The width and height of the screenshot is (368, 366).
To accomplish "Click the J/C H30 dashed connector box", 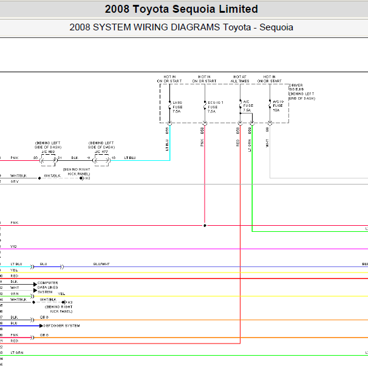I will click(49, 160).
